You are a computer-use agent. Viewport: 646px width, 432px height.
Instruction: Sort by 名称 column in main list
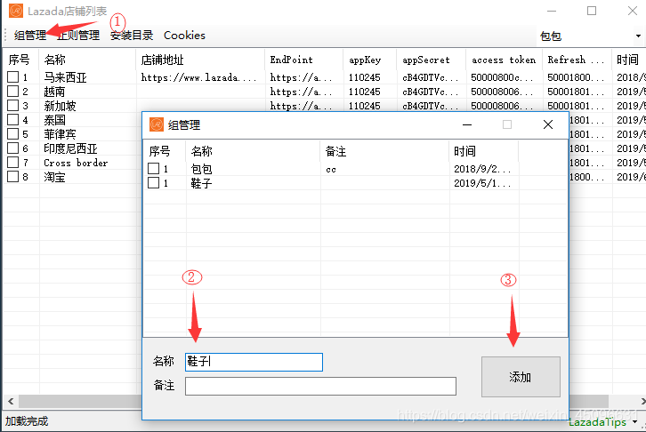click(x=87, y=60)
